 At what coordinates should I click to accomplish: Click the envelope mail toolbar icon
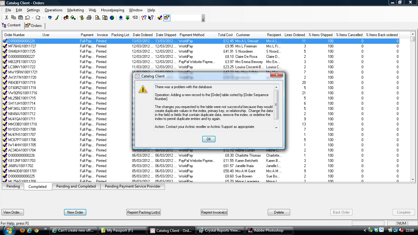click(x=135, y=18)
